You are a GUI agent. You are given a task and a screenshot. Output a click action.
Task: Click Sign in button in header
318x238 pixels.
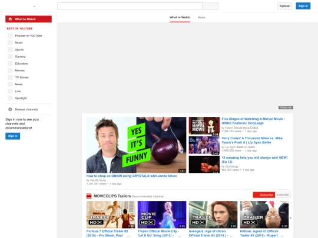point(303,6)
